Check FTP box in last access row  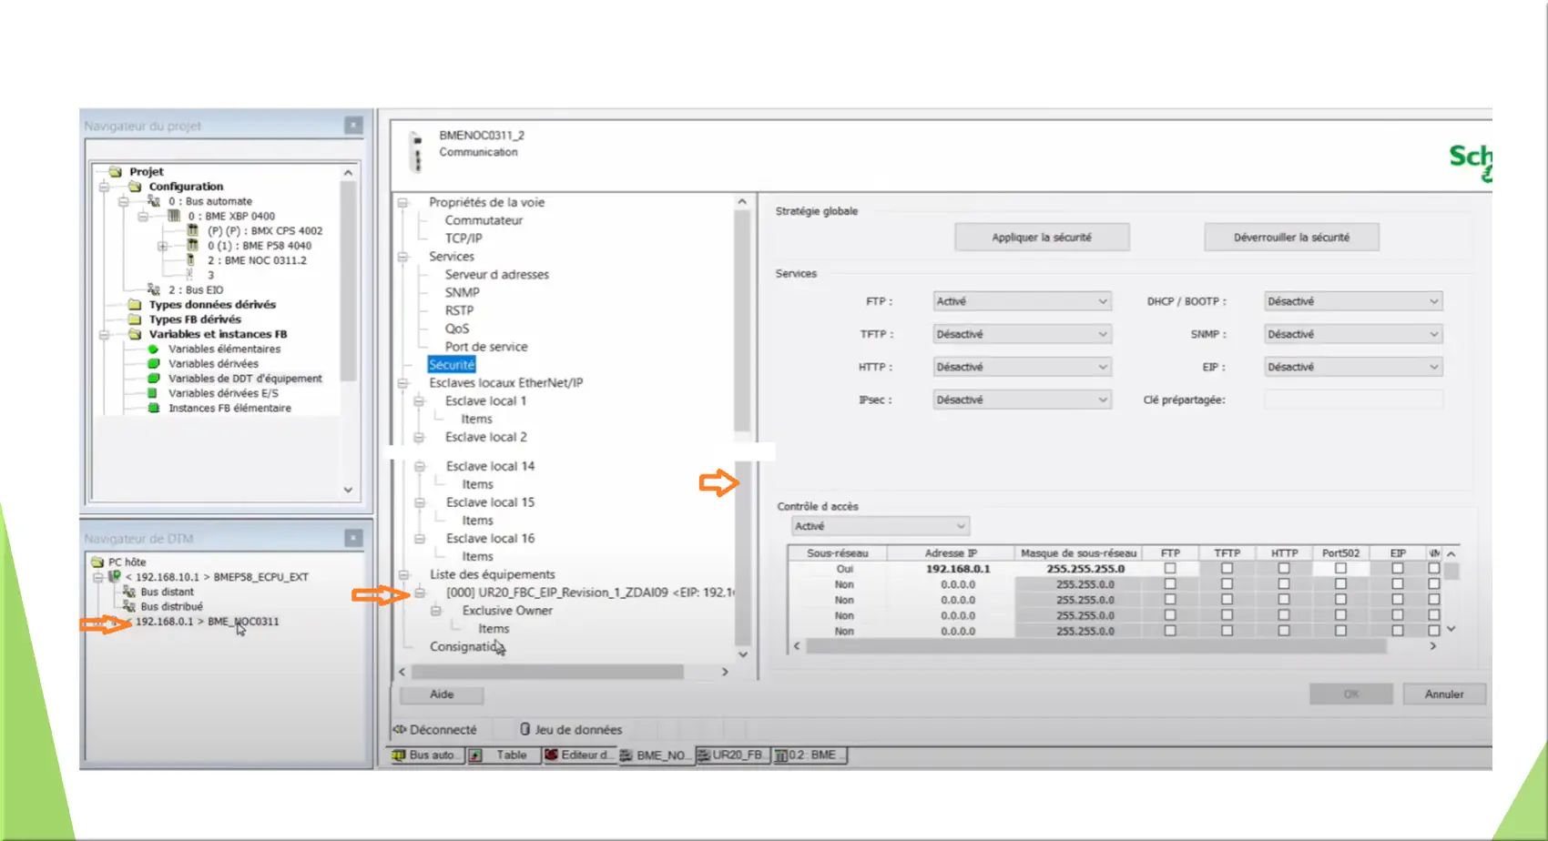click(1170, 630)
